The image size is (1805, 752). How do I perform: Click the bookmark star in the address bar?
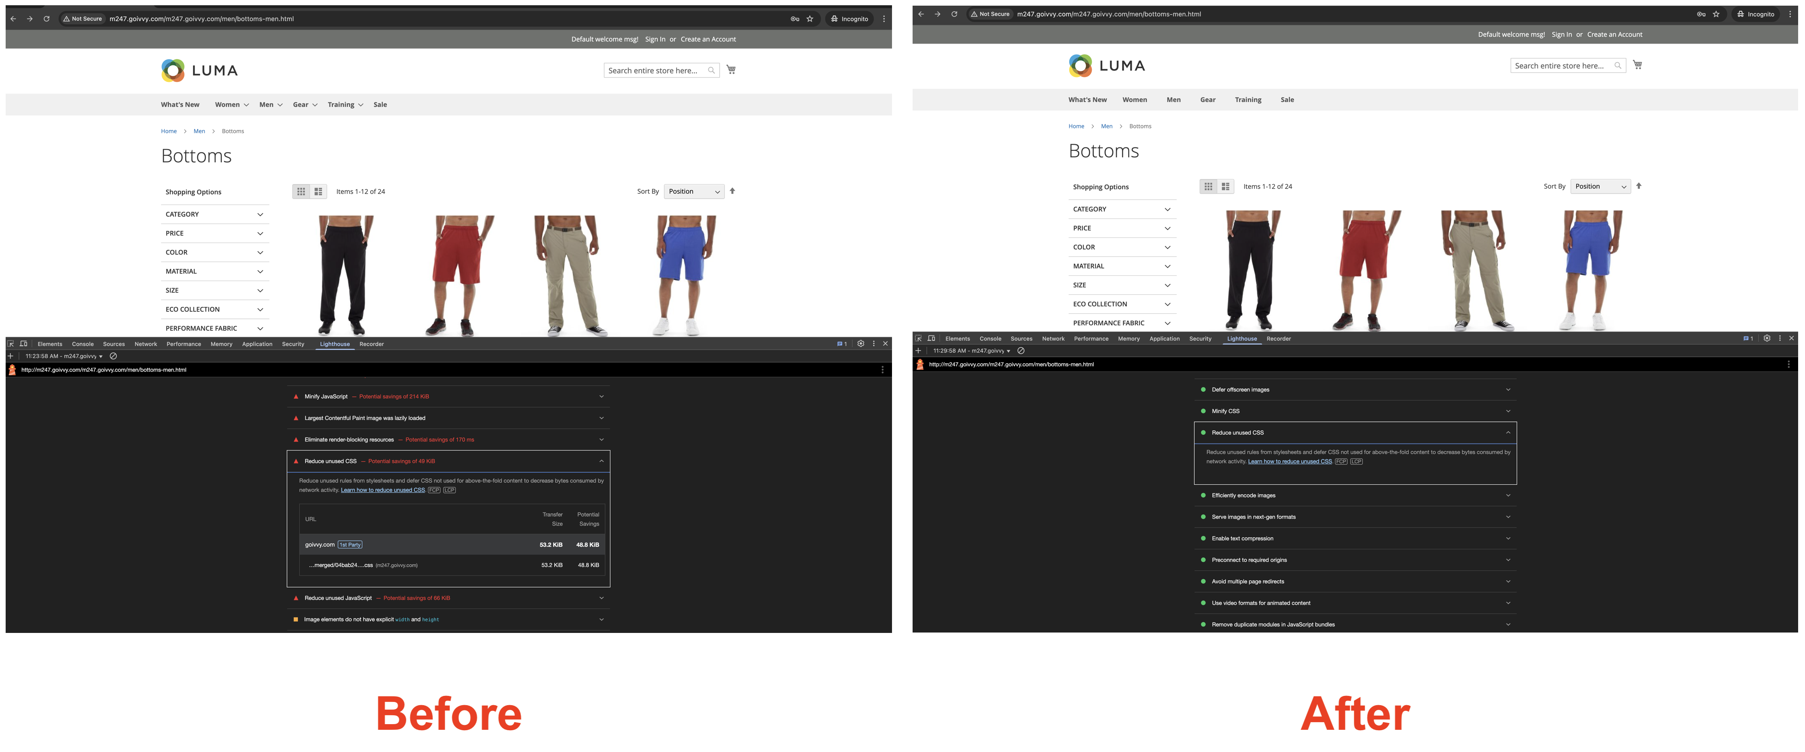809,19
